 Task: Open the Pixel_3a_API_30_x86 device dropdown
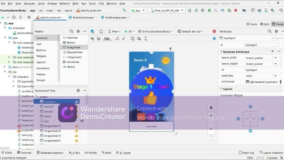[167, 10]
